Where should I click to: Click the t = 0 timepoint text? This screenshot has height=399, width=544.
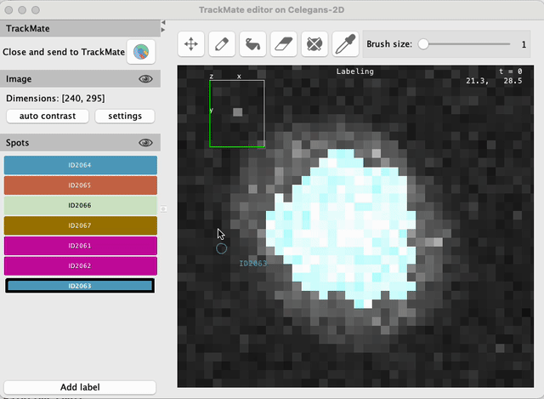[x=510, y=71]
